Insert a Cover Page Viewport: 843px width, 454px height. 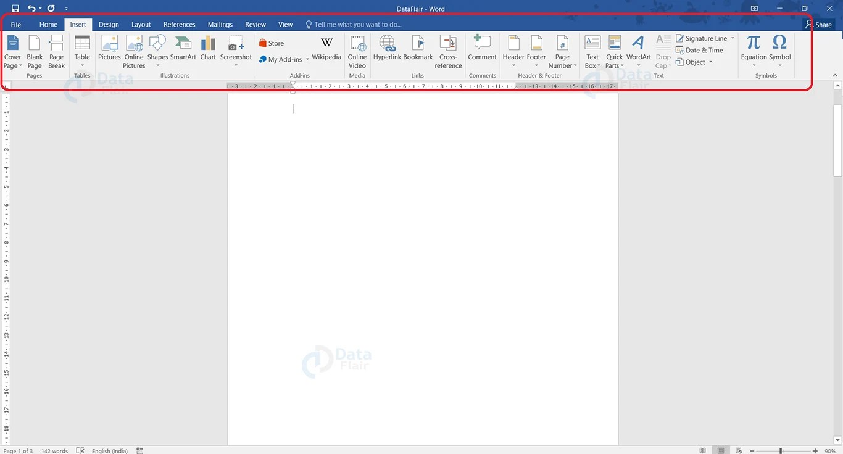pos(12,52)
